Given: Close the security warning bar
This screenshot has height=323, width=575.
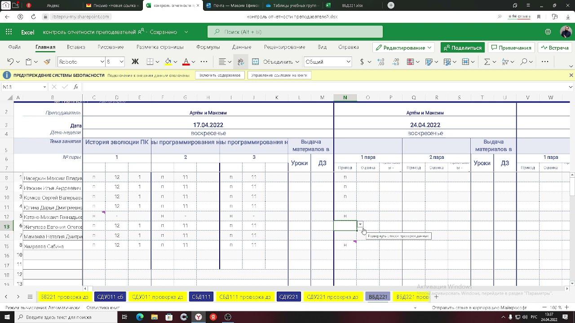Looking at the screenshot, I should click(x=571, y=75).
